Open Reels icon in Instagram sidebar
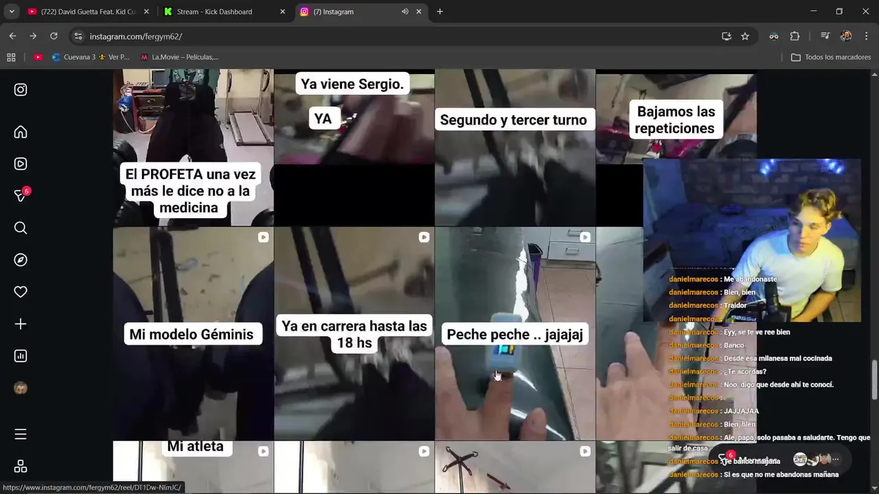This screenshot has width=879, height=494. click(x=21, y=164)
